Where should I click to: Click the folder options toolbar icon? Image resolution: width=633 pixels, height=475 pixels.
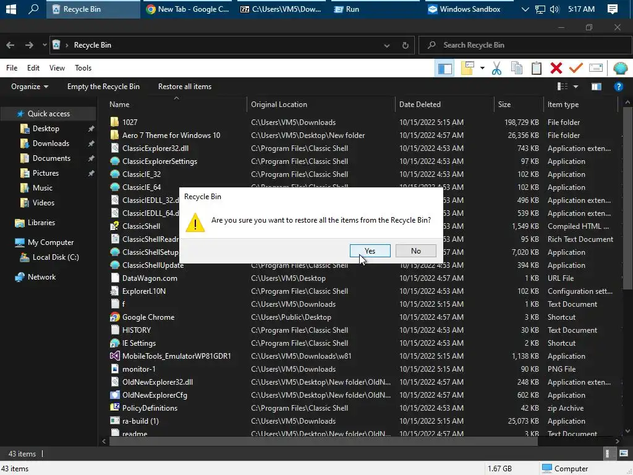(467, 68)
